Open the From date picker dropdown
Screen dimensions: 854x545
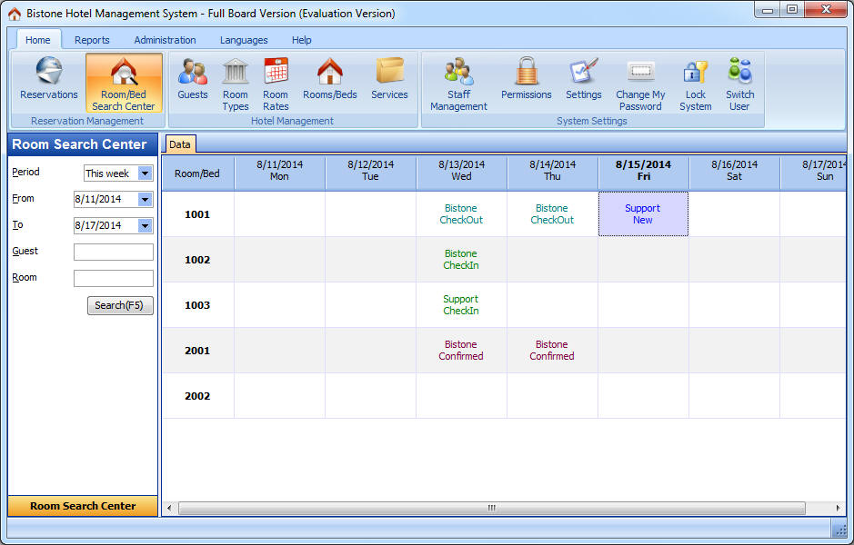146,199
